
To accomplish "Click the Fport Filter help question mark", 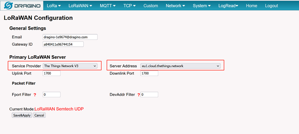I will point(35,95).
